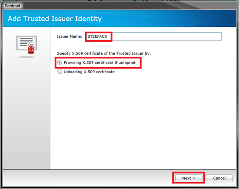Click the dark title bar beside Sentinet
Screen dimensions: 239x189
pyautogui.click(x=107, y=6)
